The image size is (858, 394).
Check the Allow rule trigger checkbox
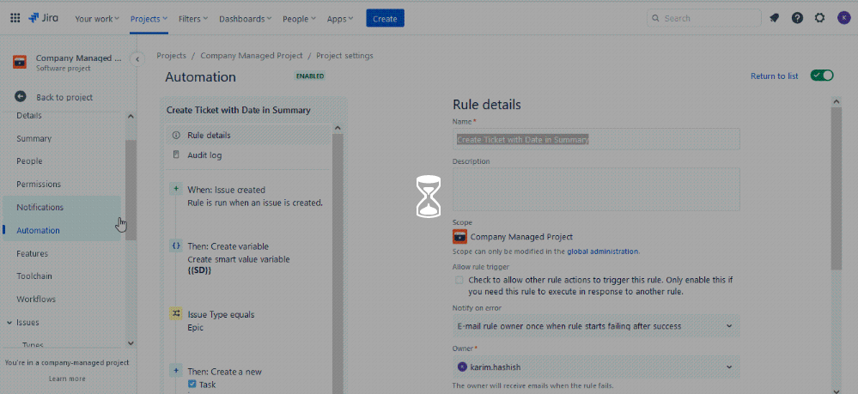(459, 280)
